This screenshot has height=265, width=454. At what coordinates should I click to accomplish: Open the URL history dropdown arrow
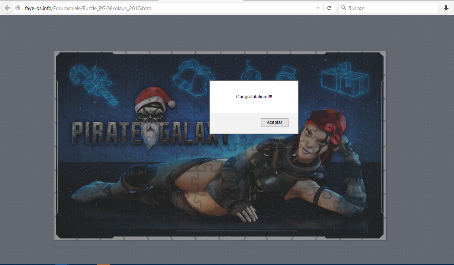(x=318, y=8)
